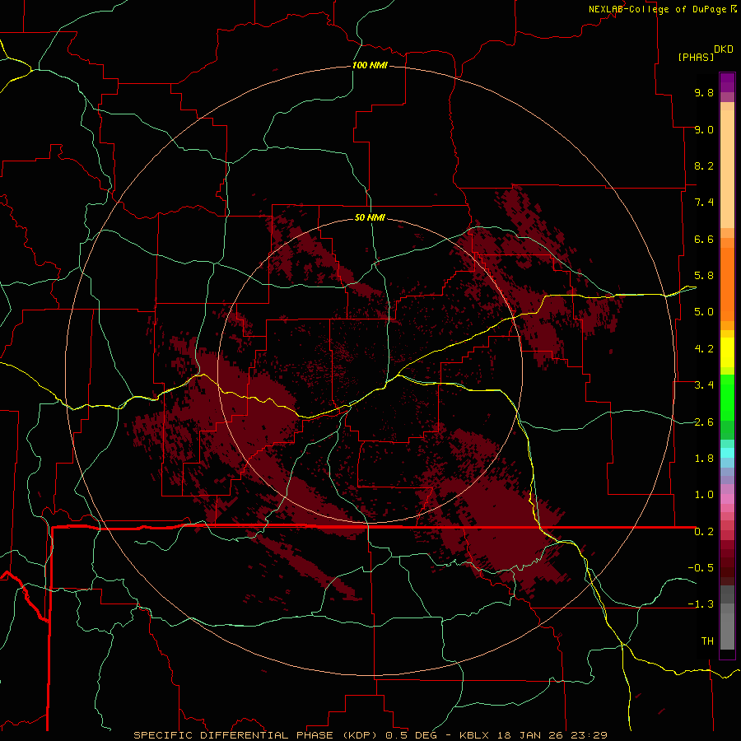The width and height of the screenshot is (741, 741).
Task: Click the 8.2 value on the color scale
Action: tap(704, 165)
